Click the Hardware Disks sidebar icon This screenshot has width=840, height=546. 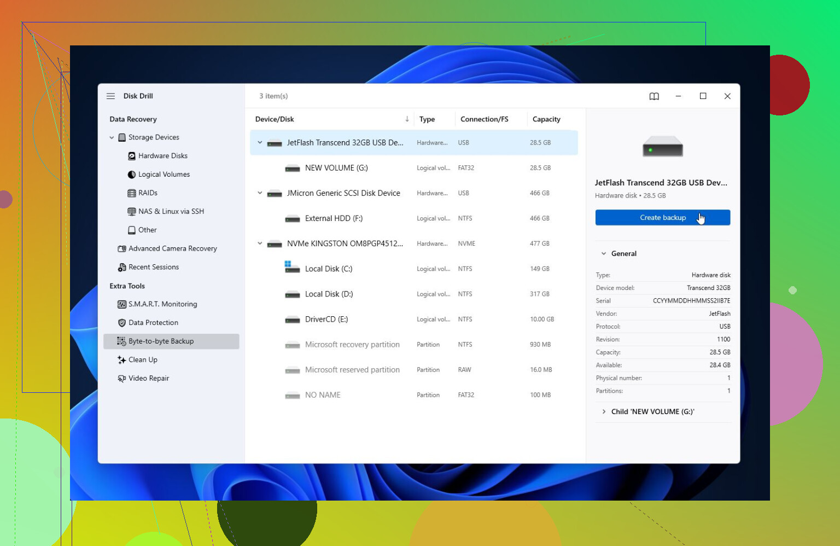pos(132,156)
